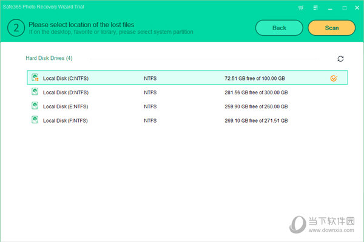Minimize the Safe365 window

[x=330, y=8]
